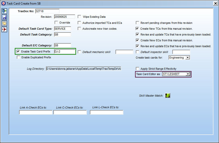Click the Link A-Check ECs to field
Viewport: 219px width, 143px height.
(36, 112)
